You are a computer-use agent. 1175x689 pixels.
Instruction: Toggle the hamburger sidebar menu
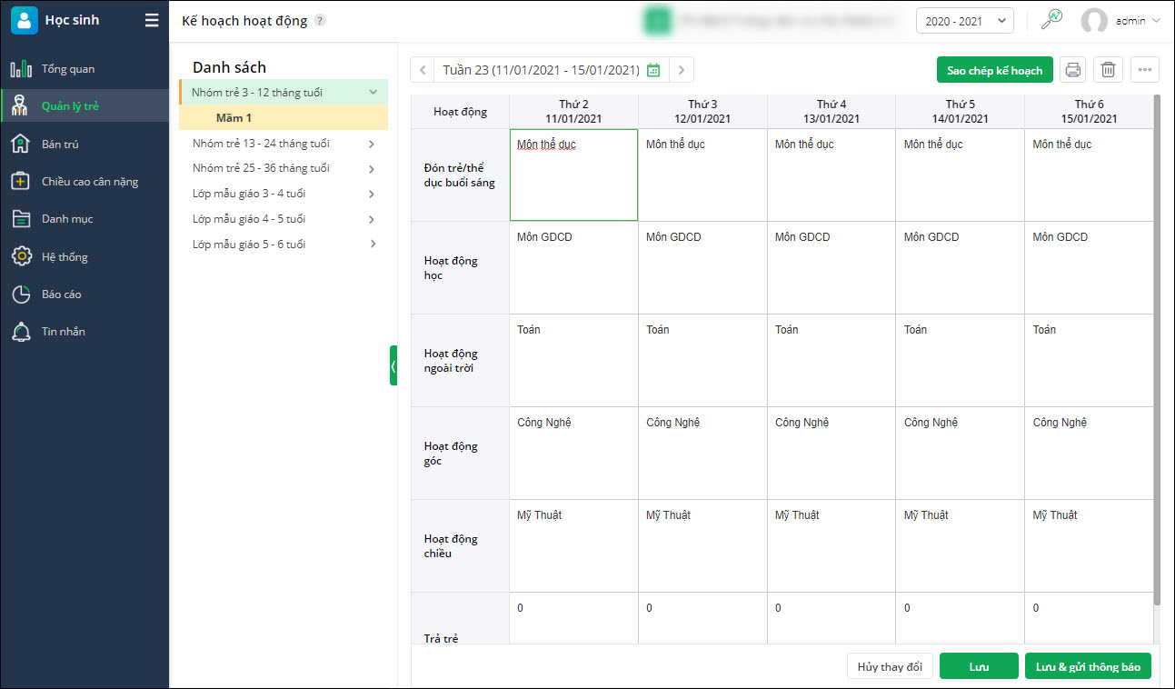tap(152, 20)
